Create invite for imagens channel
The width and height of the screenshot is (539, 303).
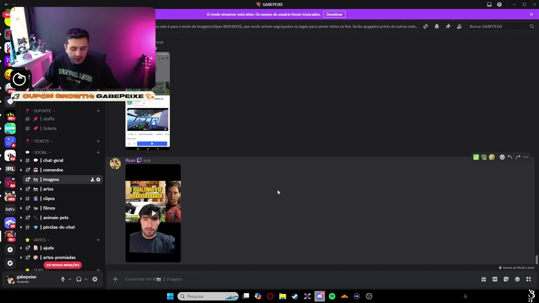pyautogui.click(x=92, y=180)
